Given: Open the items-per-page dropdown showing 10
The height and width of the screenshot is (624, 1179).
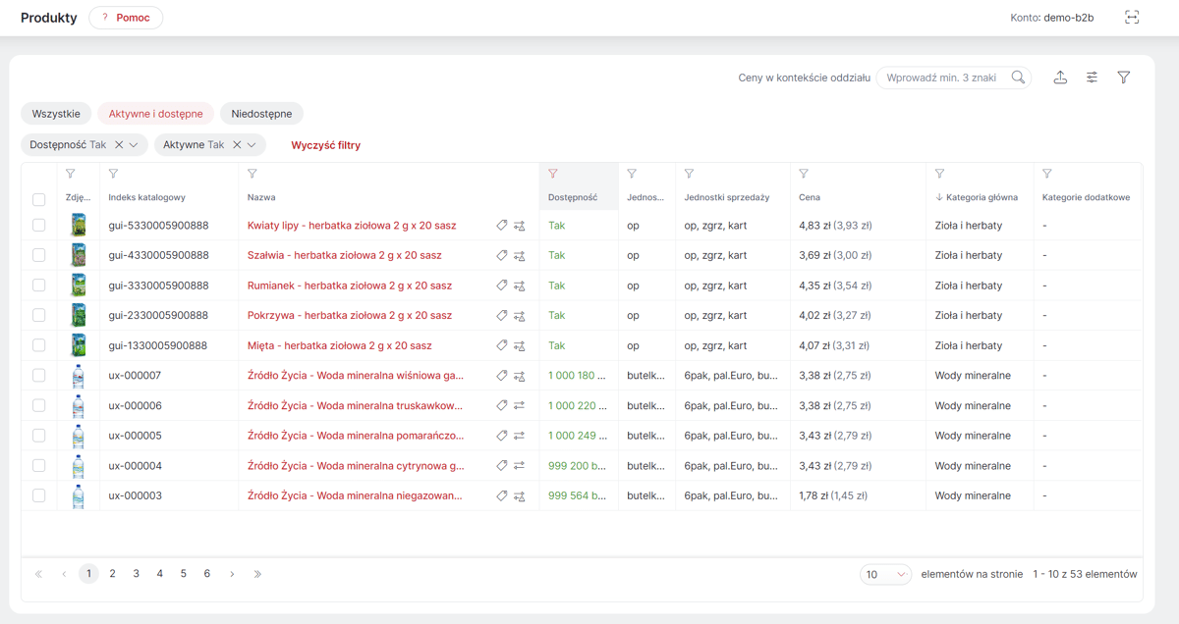Looking at the screenshot, I should pyautogui.click(x=885, y=575).
